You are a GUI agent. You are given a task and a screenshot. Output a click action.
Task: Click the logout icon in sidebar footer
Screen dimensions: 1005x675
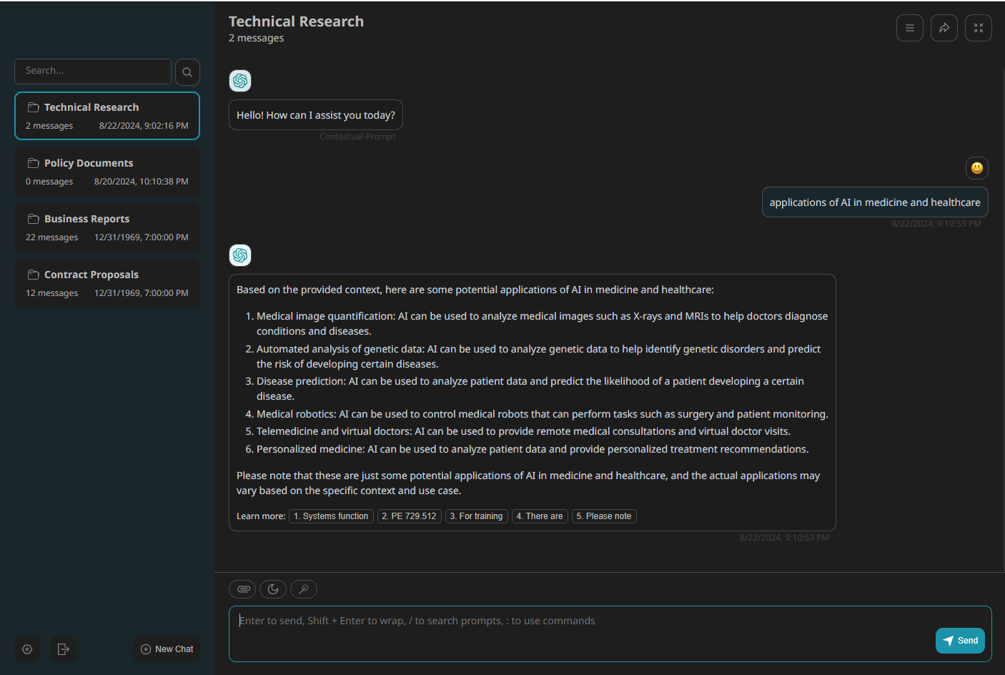[x=64, y=649]
